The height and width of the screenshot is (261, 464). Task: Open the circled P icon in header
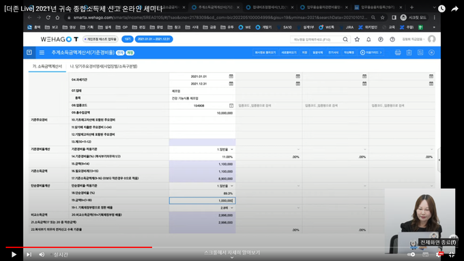[381, 40]
